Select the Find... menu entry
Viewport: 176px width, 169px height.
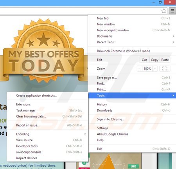coord(132,84)
